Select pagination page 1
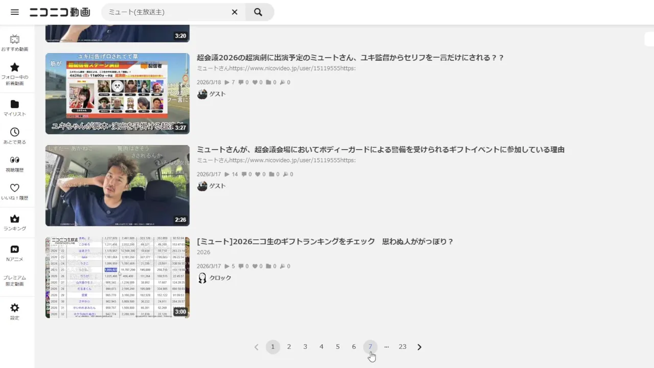 pos(273,347)
